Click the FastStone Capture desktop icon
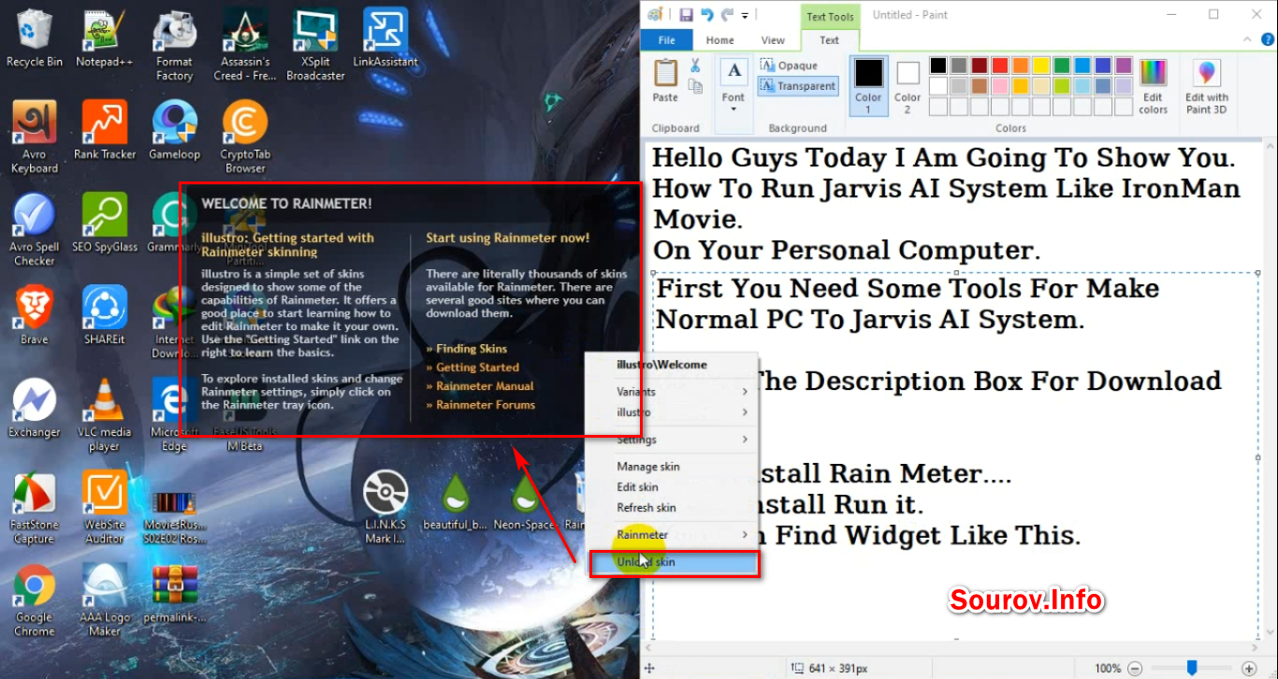This screenshot has height=679, width=1278. point(35,508)
